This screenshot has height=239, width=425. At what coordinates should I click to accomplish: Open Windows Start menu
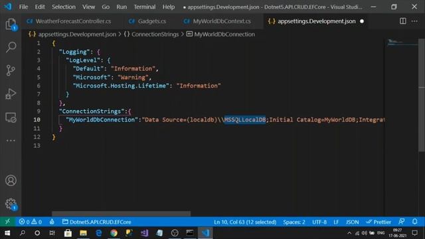(x=7, y=233)
